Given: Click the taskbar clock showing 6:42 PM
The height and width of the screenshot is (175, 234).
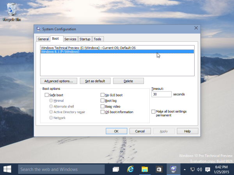Looking at the screenshot, I should coord(221,169).
